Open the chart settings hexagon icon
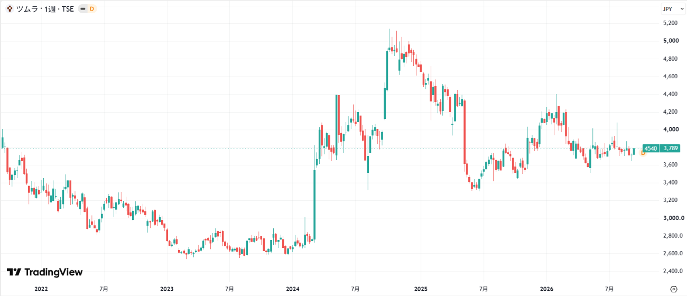 tap(673, 289)
